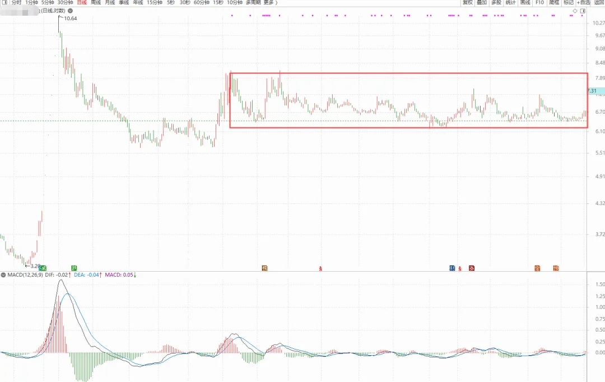Click the last brown event marker on the time axis
The image size is (605, 382).
coord(556,268)
